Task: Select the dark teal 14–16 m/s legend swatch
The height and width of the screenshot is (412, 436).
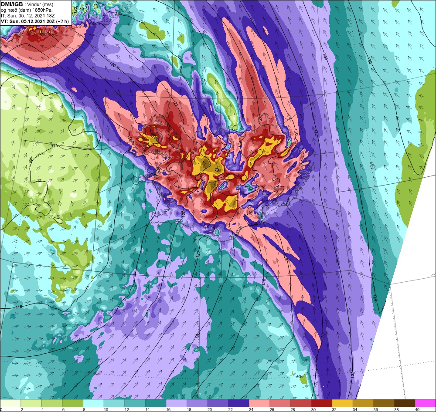Action: (x=156, y=403)
